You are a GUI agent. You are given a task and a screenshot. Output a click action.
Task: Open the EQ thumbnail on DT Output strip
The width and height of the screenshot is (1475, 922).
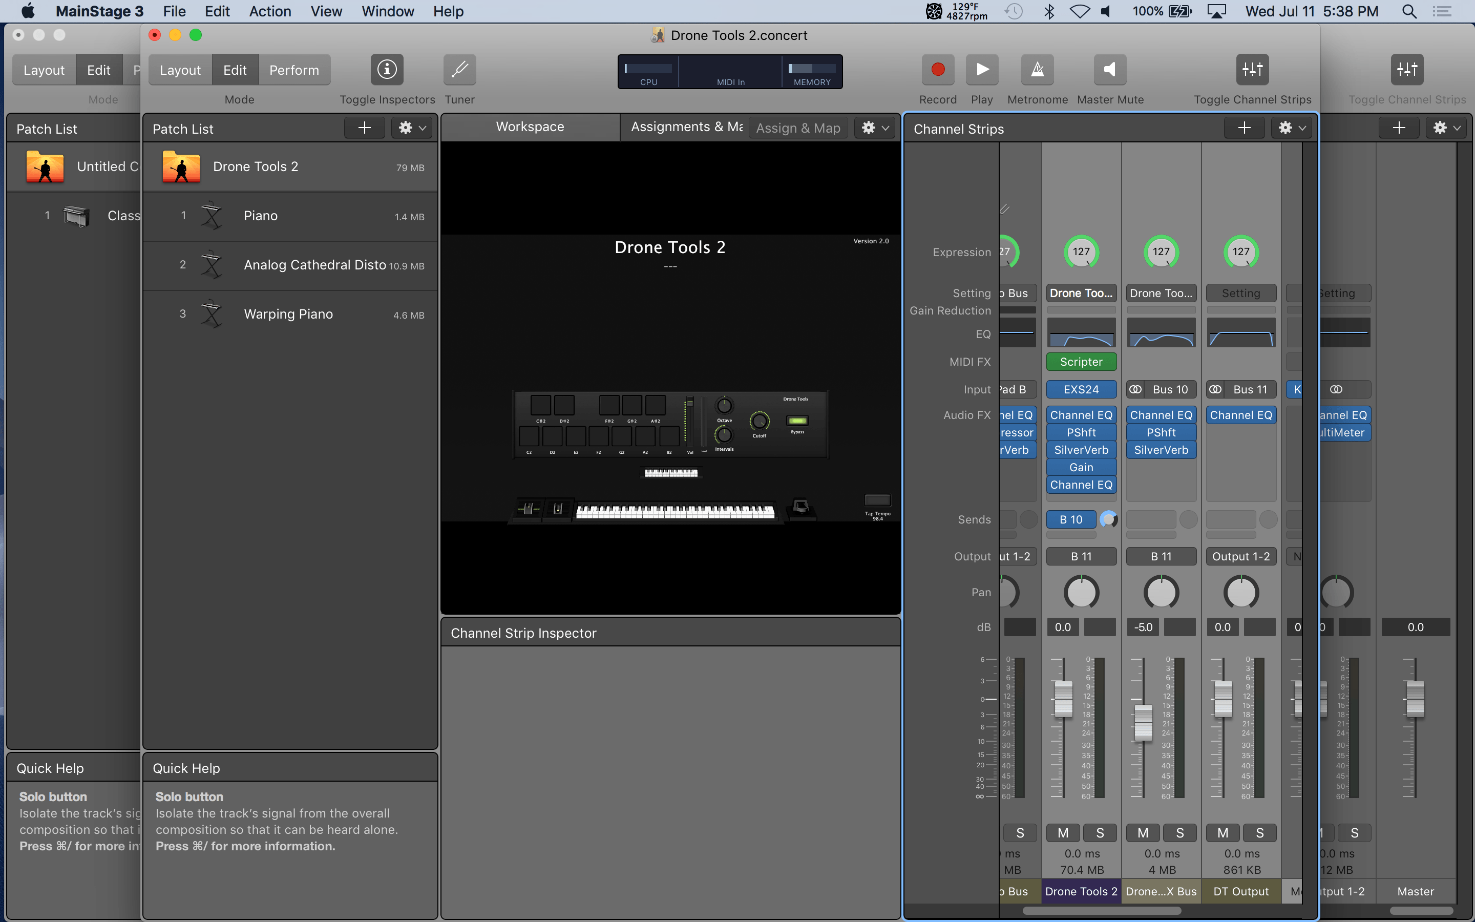tap(1241, 333)
